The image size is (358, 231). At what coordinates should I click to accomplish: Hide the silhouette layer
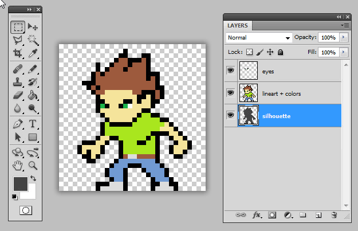click(x=231, y=115)
